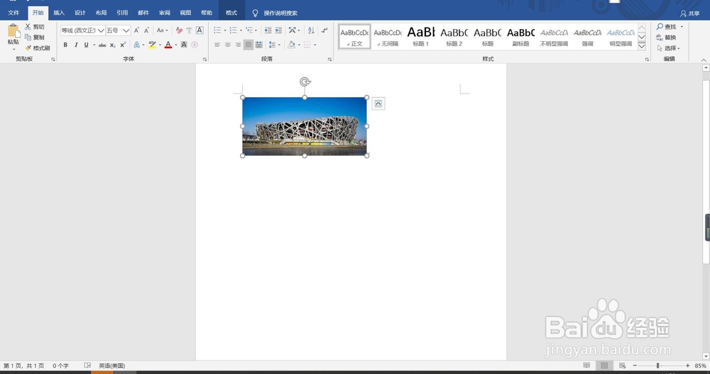Click the rotation handle above the image
The image size is (710, 374).
tap(305, 81)
